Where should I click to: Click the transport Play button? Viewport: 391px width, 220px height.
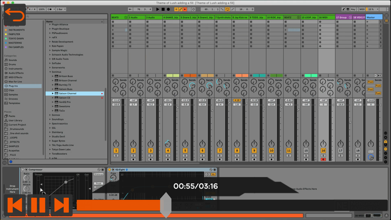pyautogui.click(x=158, y=9)
